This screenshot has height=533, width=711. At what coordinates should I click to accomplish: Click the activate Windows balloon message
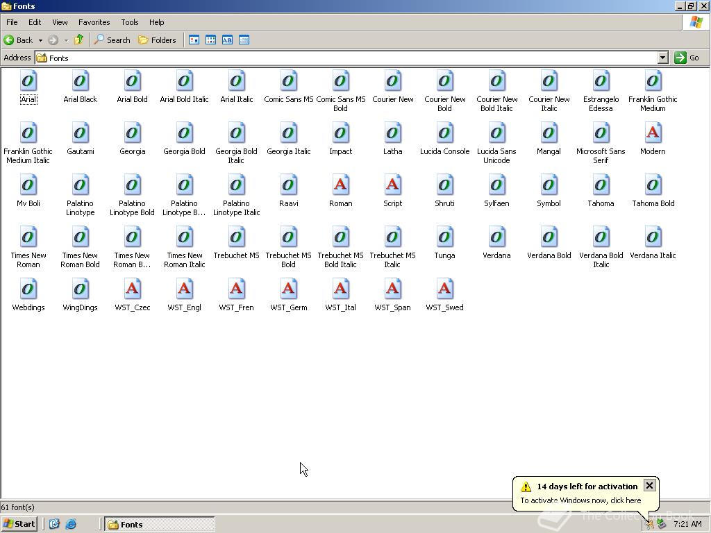coord(580,500)
